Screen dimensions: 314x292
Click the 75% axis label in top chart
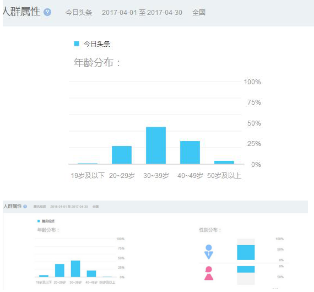pyautogui.click(x=254, y=102)
